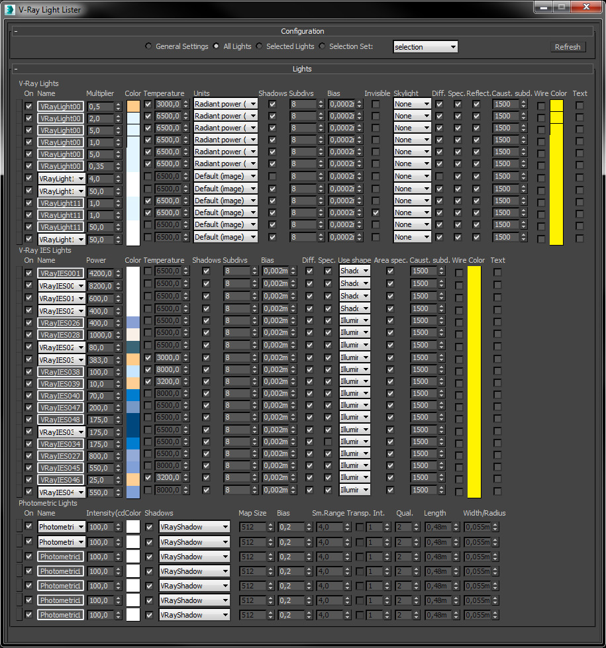Enable the Spec. checkbox for VRayIES034
This screenshot has width=606, height=648.
point(328,441)
